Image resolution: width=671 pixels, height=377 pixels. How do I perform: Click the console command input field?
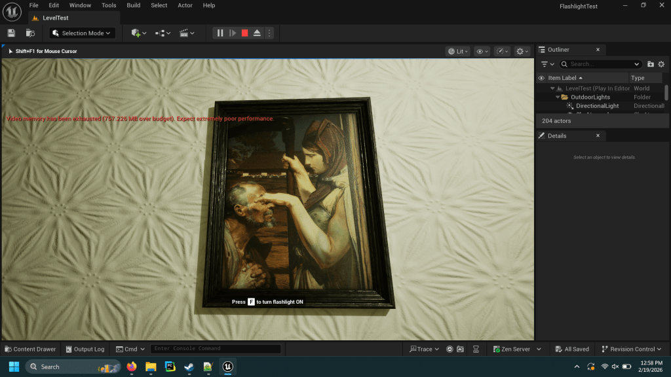coord(216,349)
